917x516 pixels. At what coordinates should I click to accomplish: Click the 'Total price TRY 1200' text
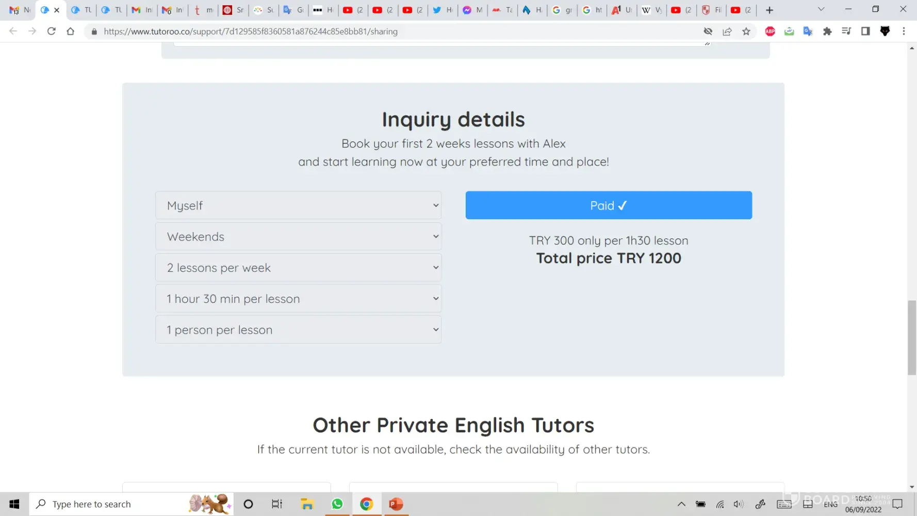coord(609,258)
